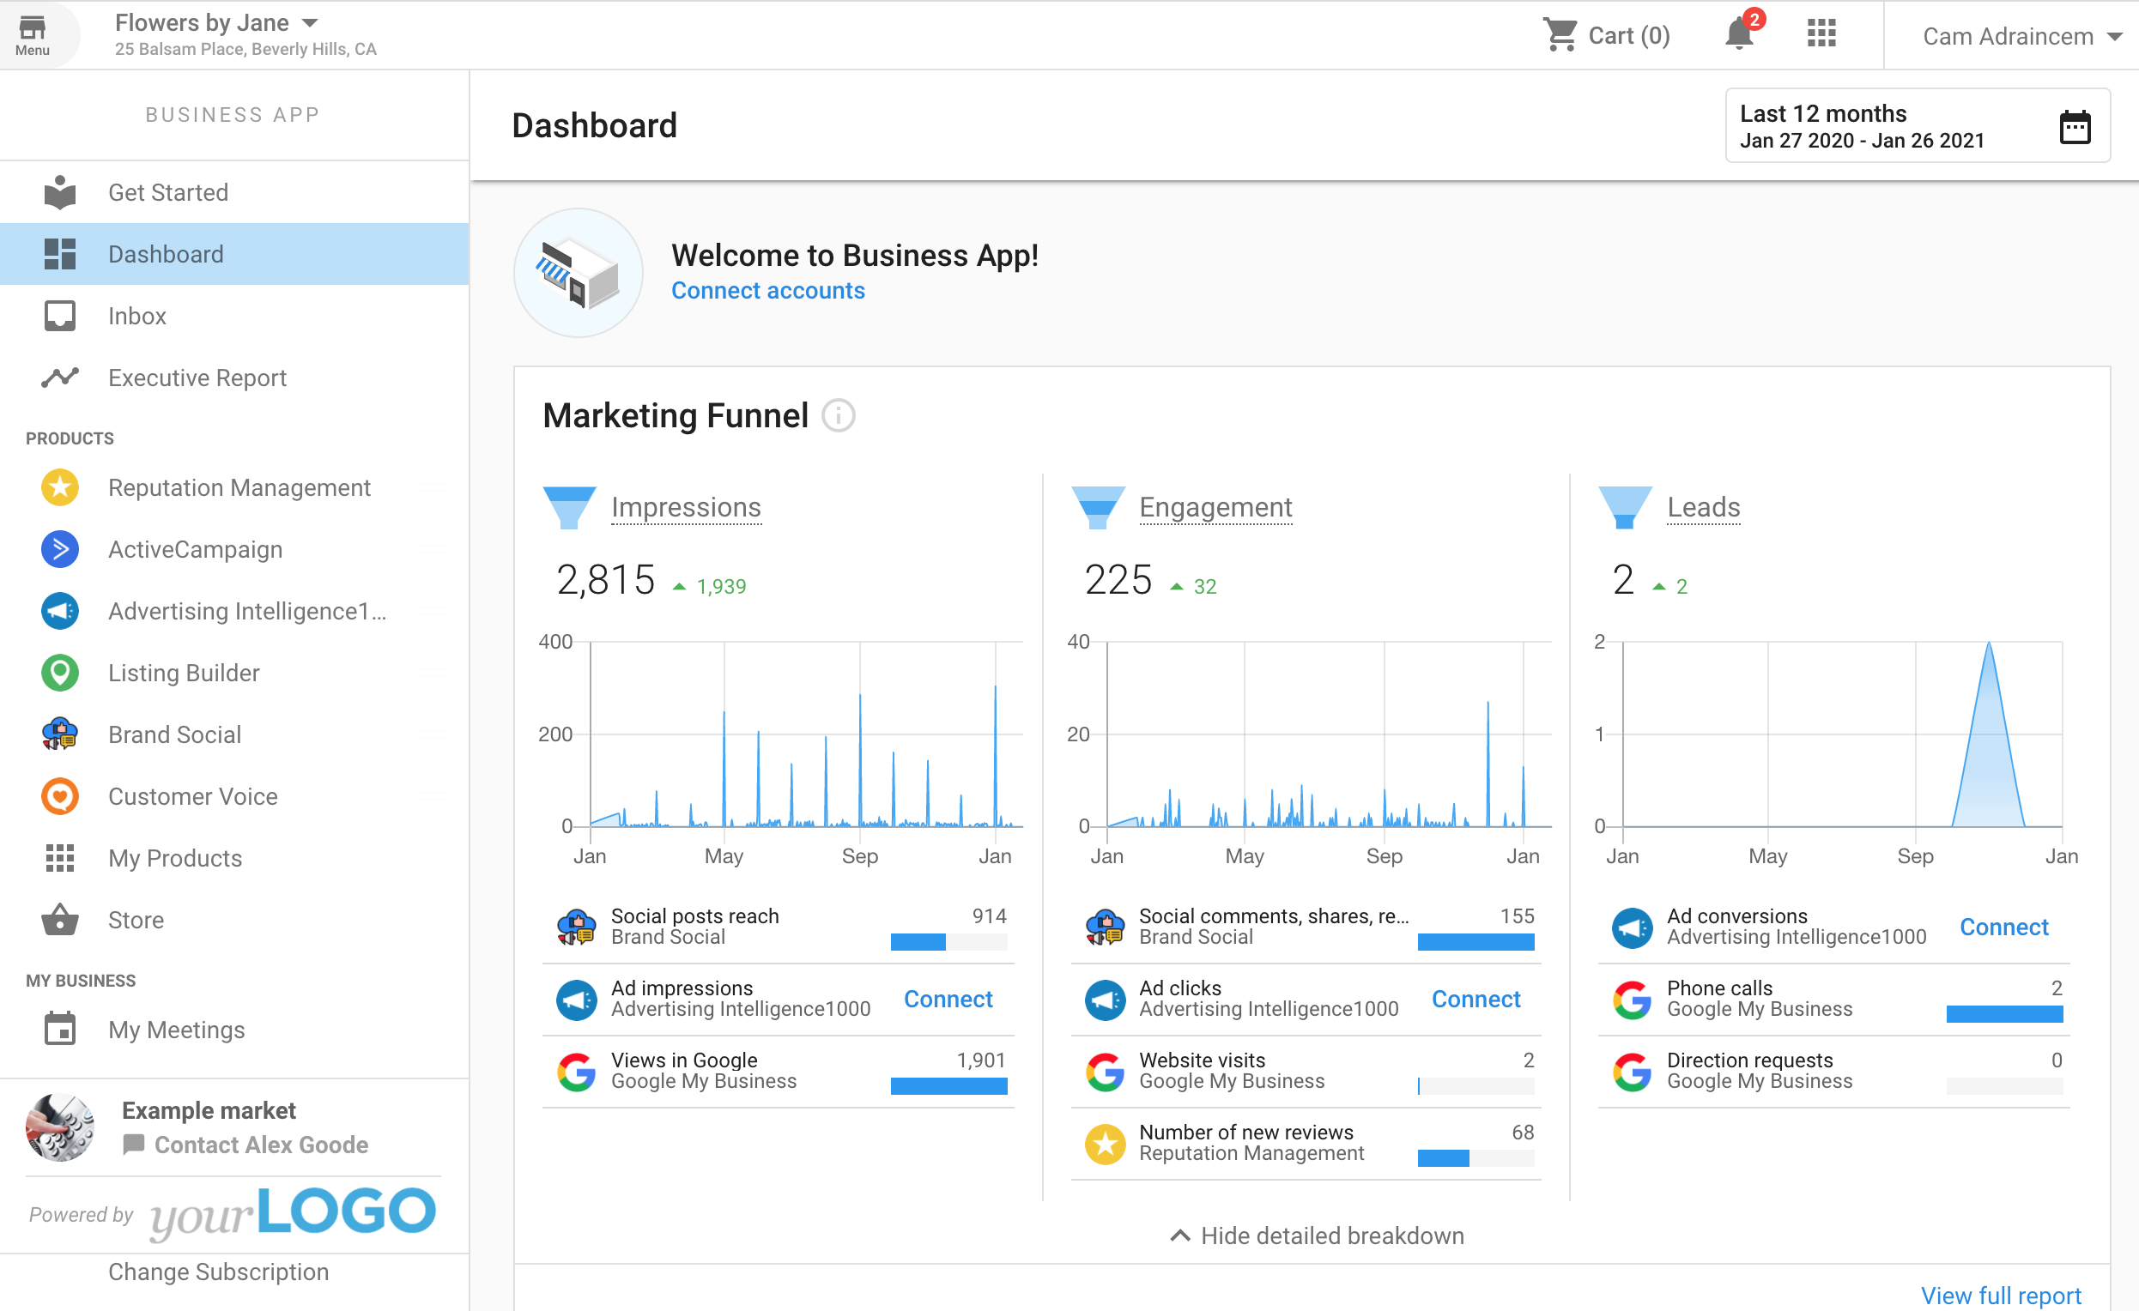2139x1311 pixels.
Task: Click the Leads heading link
Action: [1703, 508]
